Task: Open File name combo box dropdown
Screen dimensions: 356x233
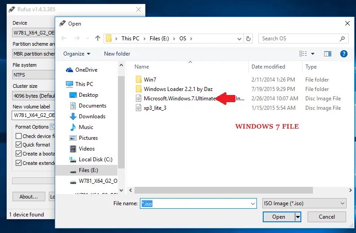Action: [253, 204]
